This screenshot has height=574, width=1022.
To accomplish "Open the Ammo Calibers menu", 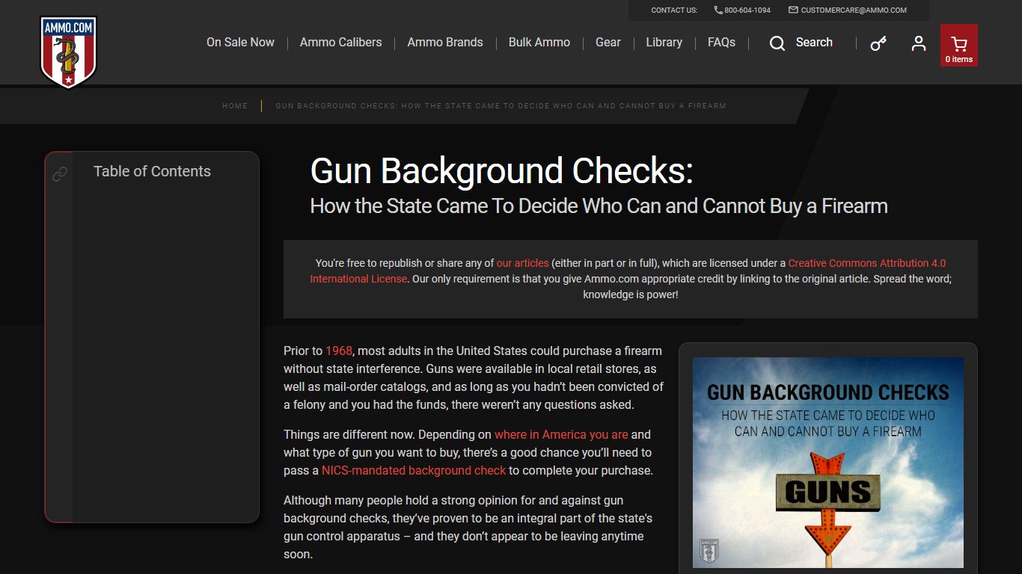I will [340, 43].
